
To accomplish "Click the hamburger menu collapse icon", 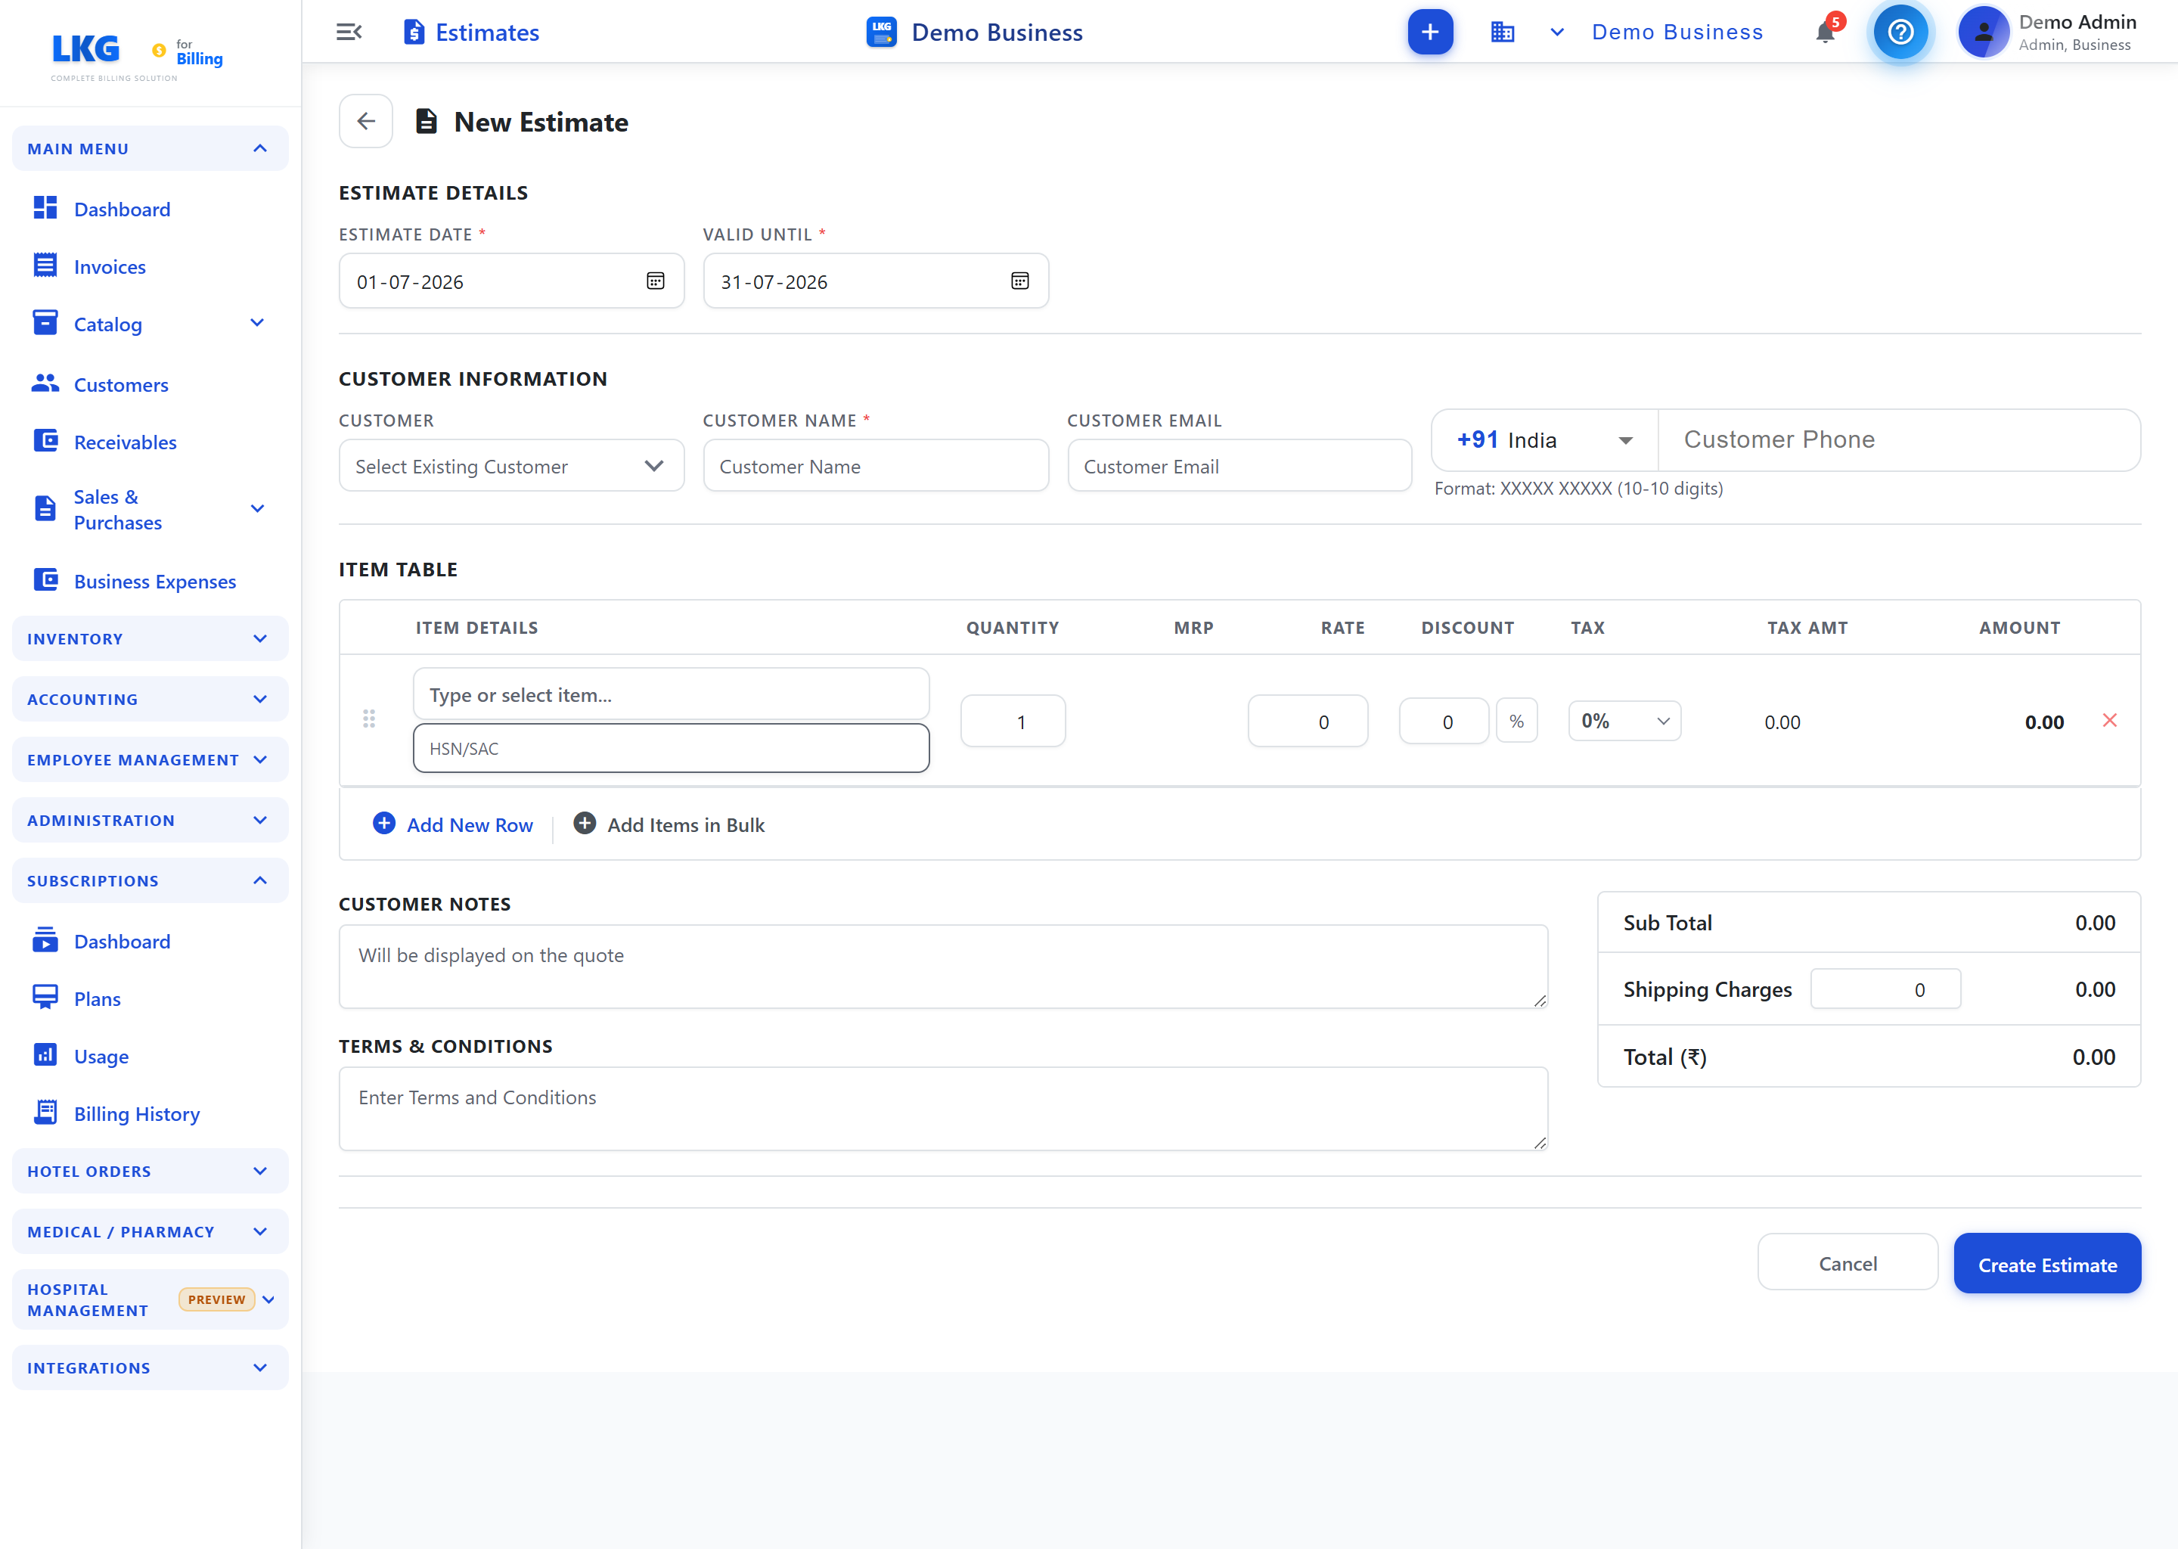I will click(349, 33).
